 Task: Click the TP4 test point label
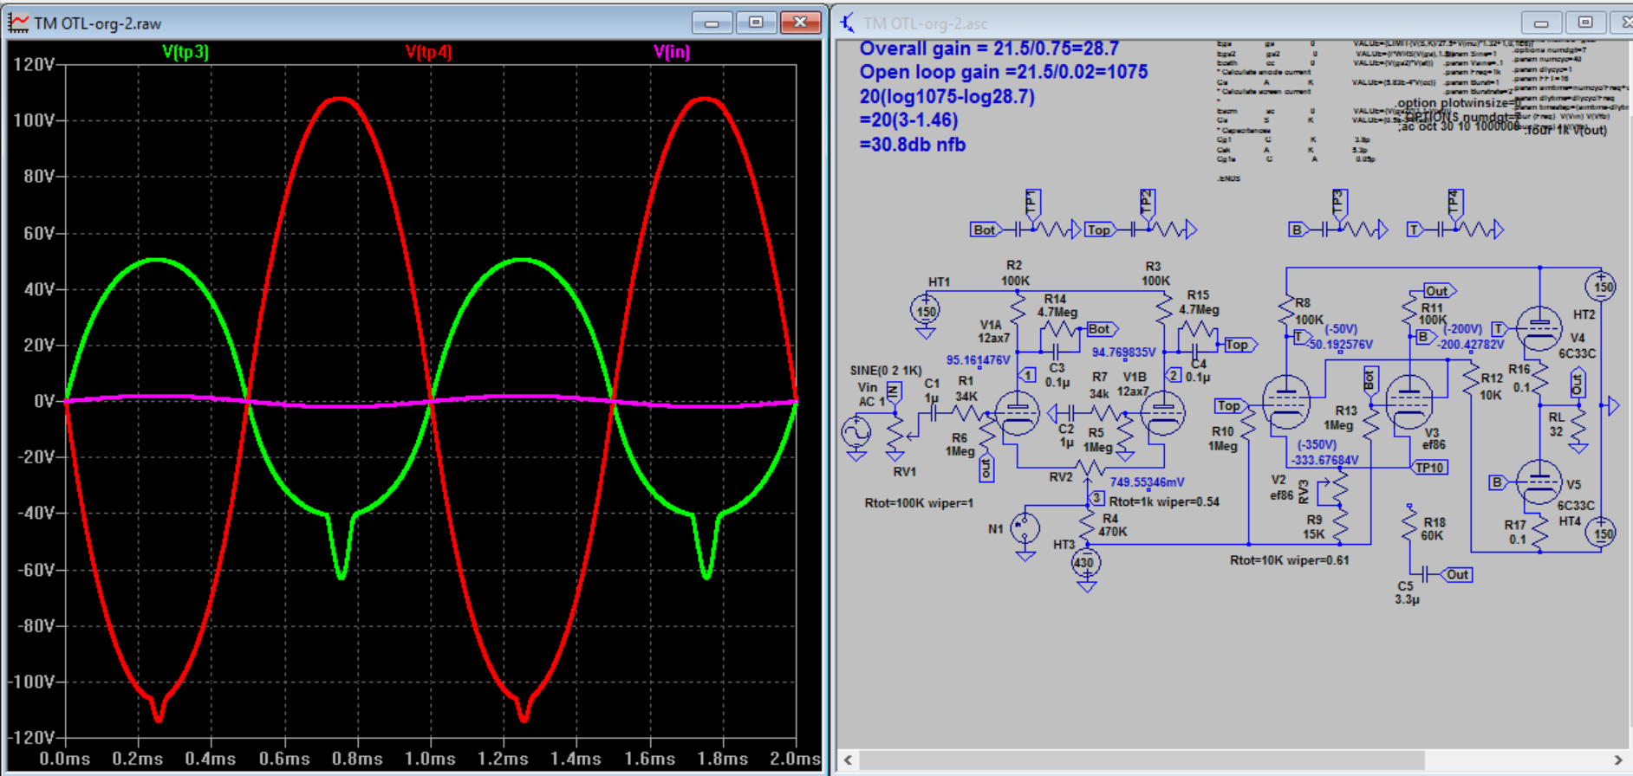(x=1454, y=203)
